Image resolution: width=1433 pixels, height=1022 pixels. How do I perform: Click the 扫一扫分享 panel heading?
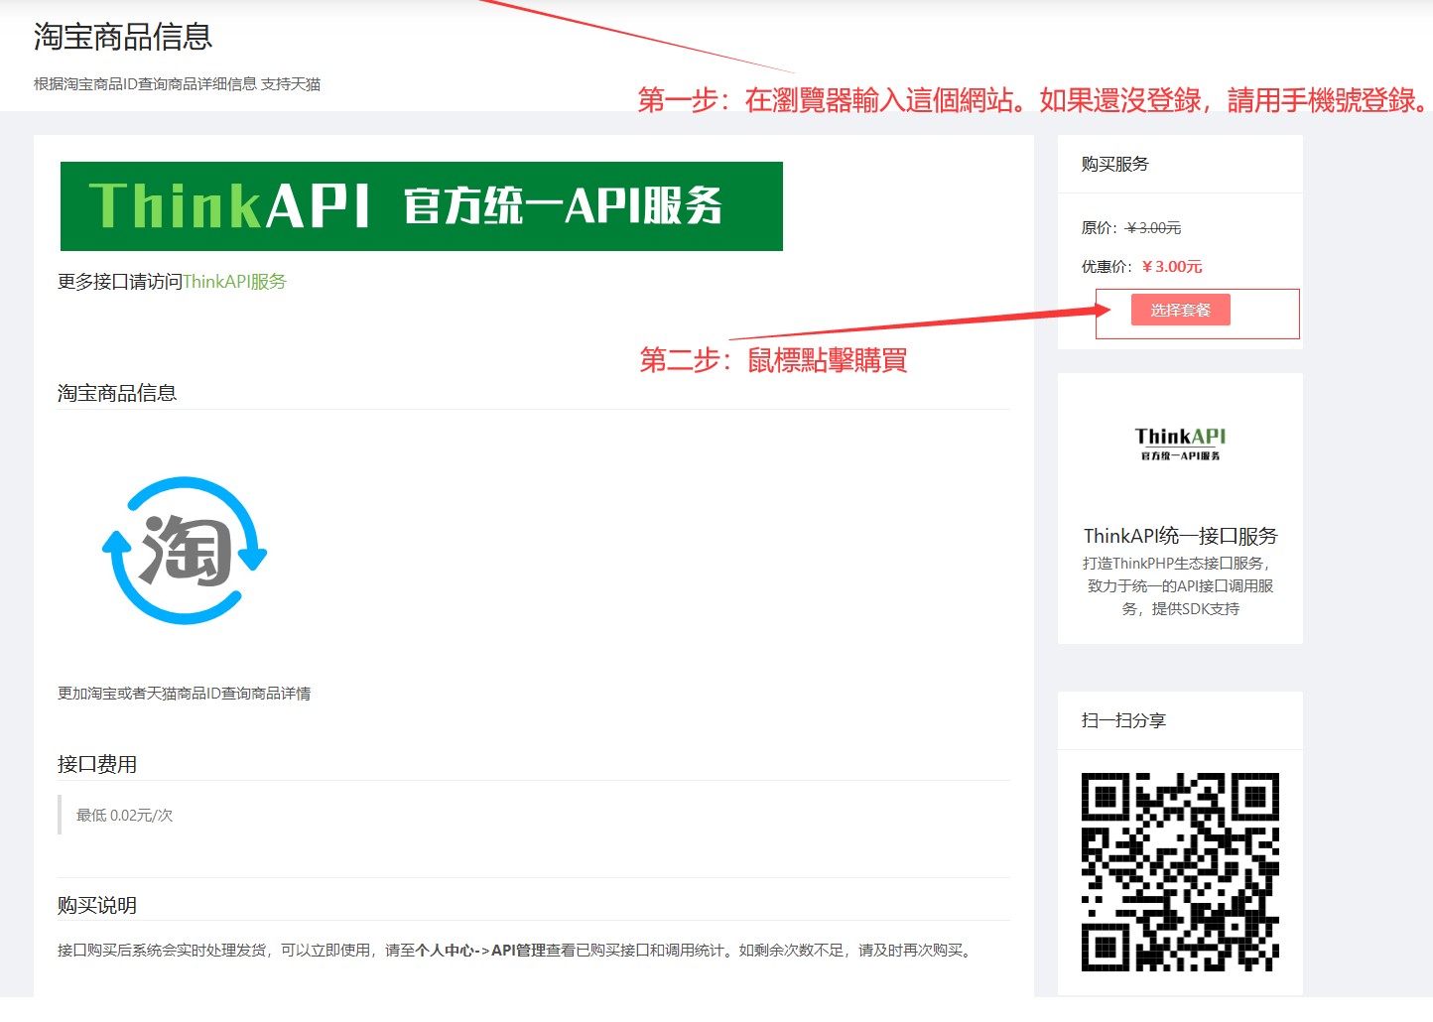tap(1123, 720)
